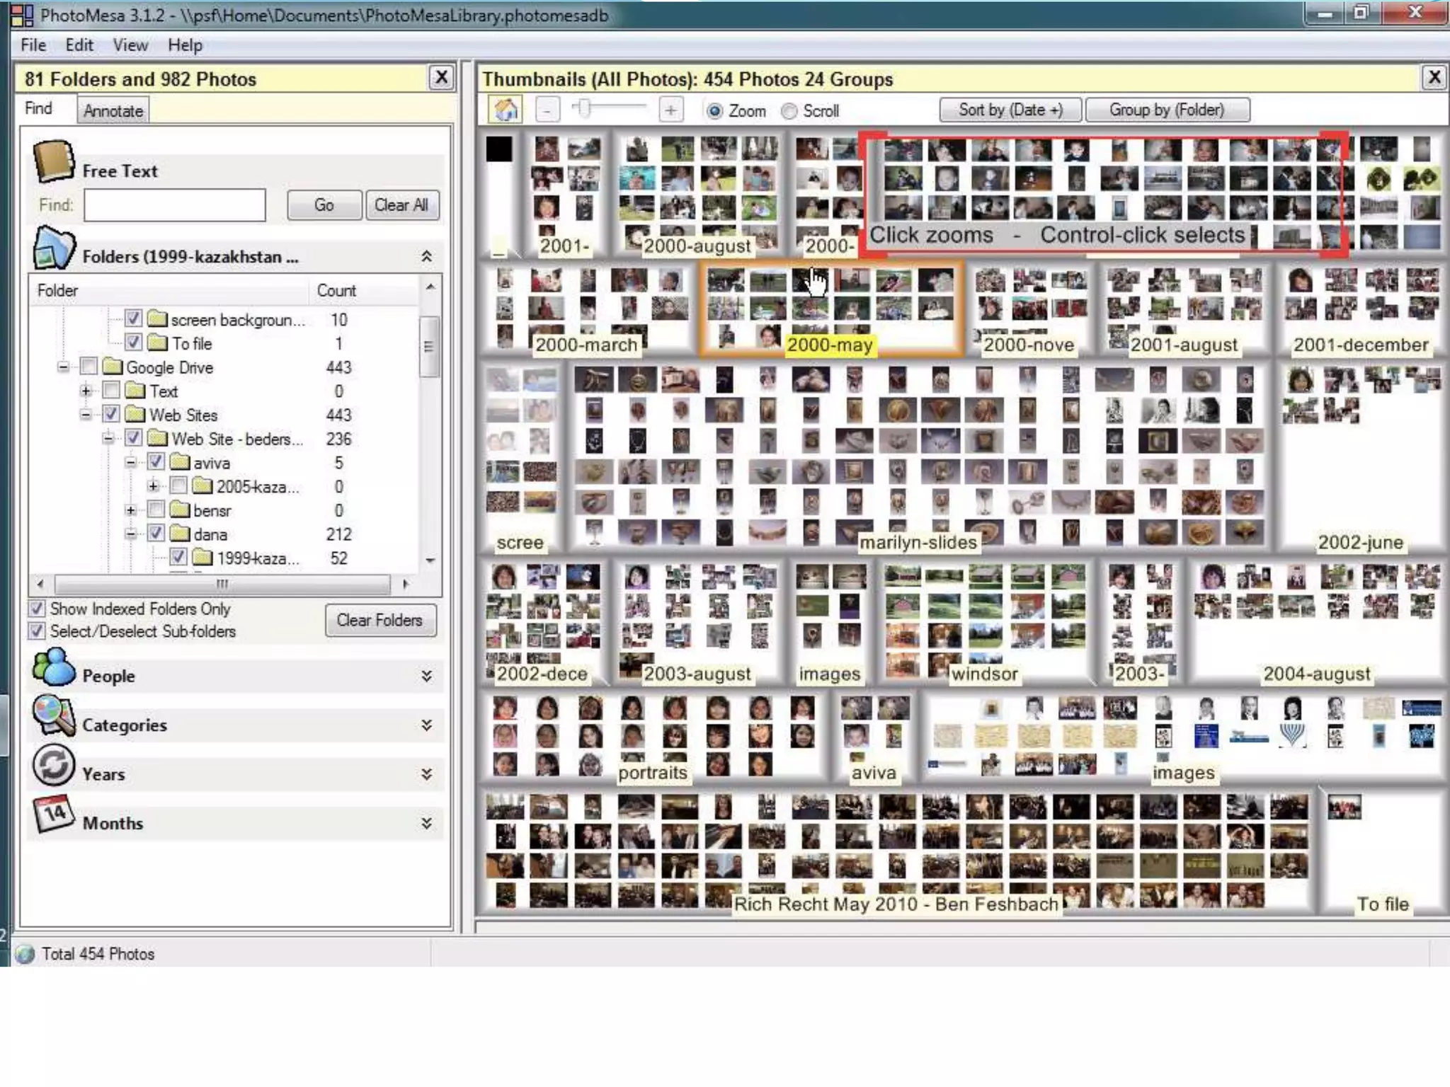
Task: Select the Zoom radio button
Action: pos(714,111)
